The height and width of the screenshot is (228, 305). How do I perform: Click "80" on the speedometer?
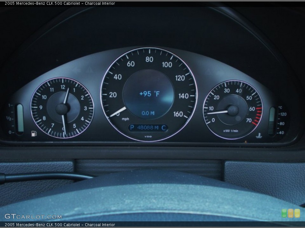pos(149,59)
